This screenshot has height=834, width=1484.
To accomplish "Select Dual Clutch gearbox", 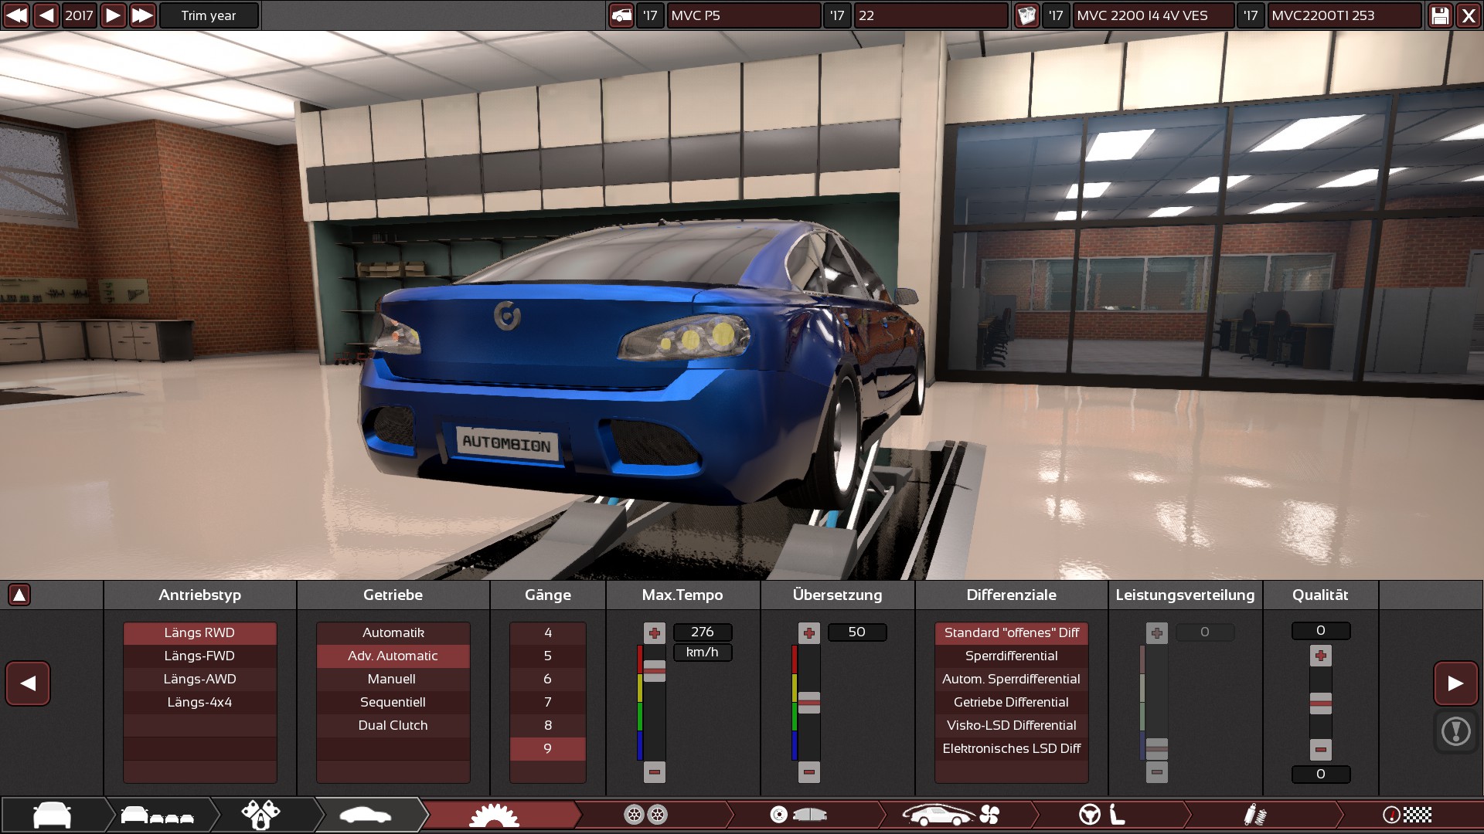I will pyautogui.click(x=393, y=726).
